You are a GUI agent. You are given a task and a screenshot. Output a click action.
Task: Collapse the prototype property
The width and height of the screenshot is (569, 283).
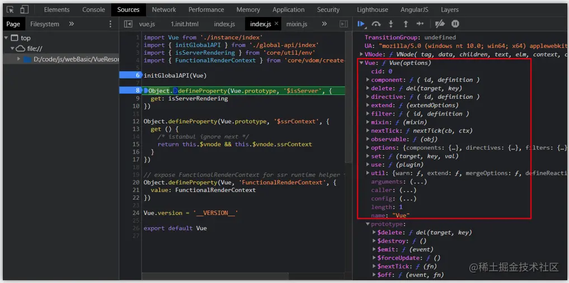click(x=368, y=224)
